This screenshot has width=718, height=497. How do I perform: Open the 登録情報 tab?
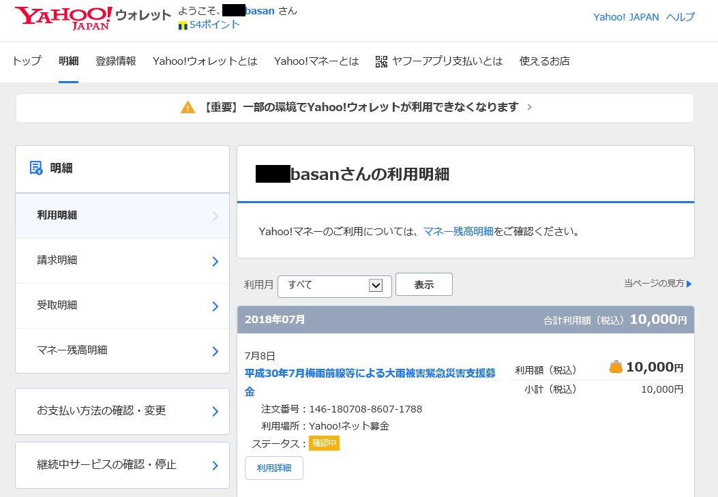(x=116, y=61)
